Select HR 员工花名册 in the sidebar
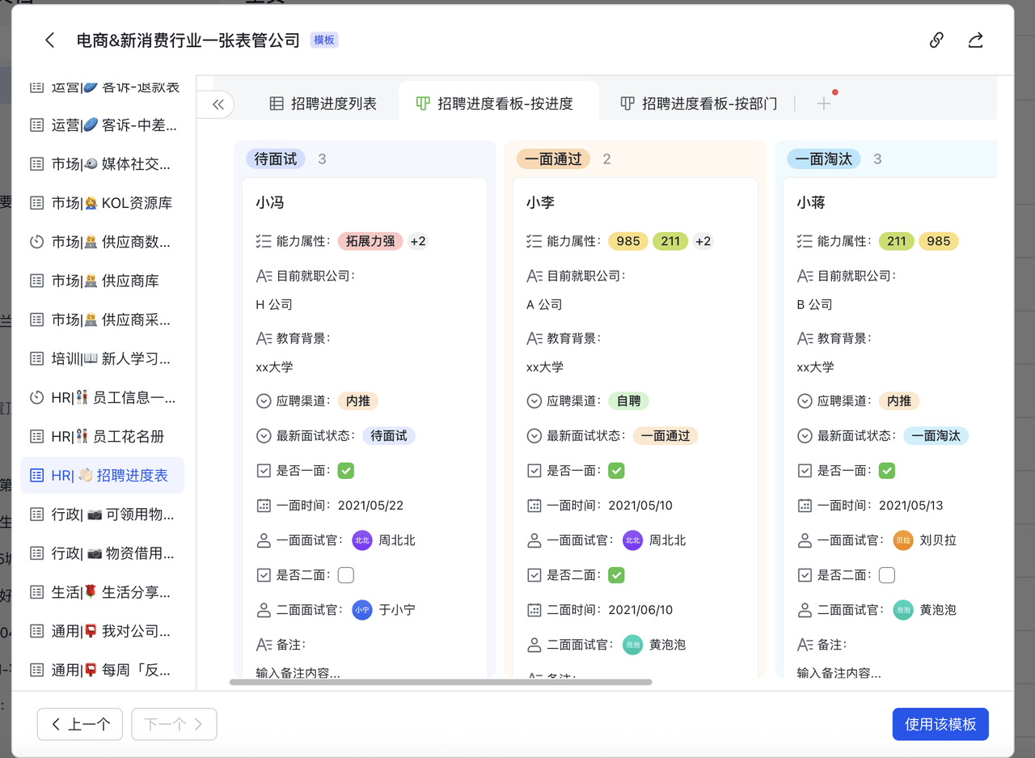1035x758 pixels. [108, 437]
